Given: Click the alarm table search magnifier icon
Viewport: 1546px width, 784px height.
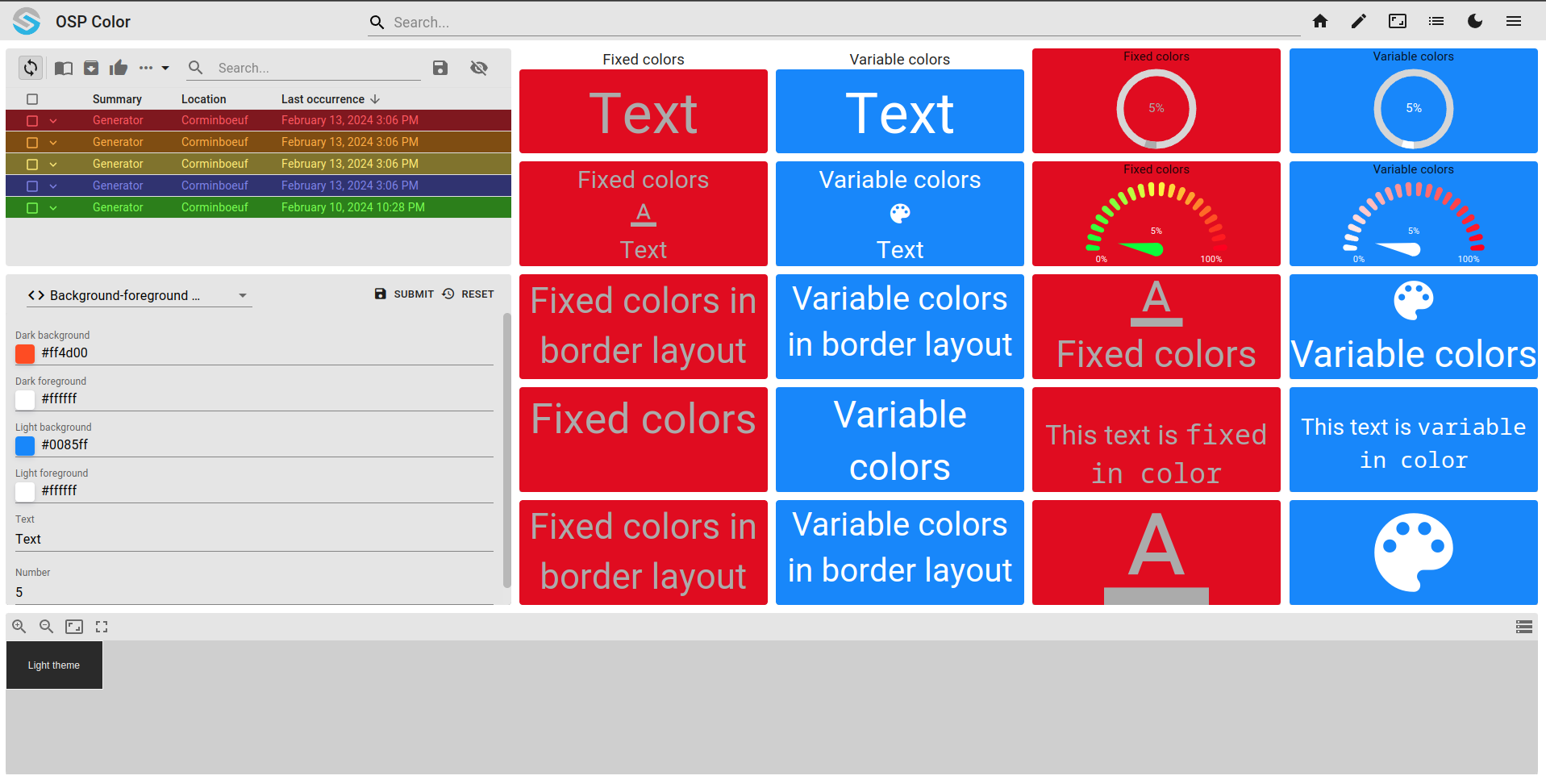Looking at the screenshot, I should (x=195, y=68).
